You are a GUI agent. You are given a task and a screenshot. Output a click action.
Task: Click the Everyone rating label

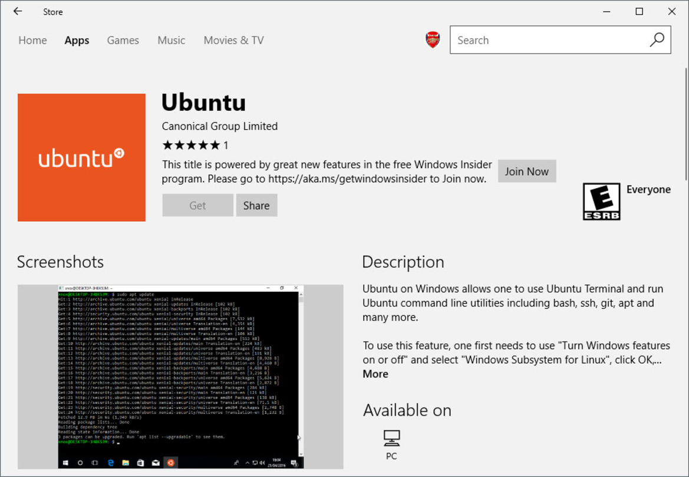pos(648,189)
